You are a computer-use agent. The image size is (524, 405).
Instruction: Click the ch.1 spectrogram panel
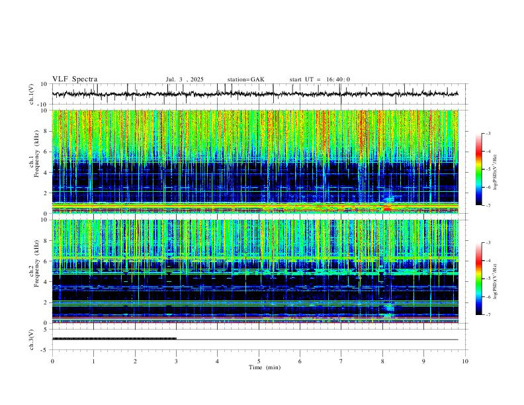[x=255, y=161]
